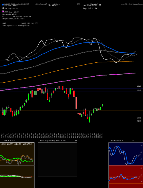
Task: Click the 'ADX signal: SELL Slowing @ 11%' text
Action: click(16, 26)
